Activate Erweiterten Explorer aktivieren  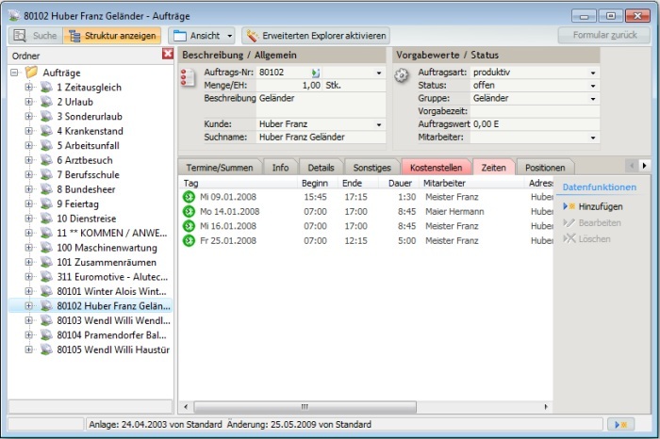click(316, 36)
